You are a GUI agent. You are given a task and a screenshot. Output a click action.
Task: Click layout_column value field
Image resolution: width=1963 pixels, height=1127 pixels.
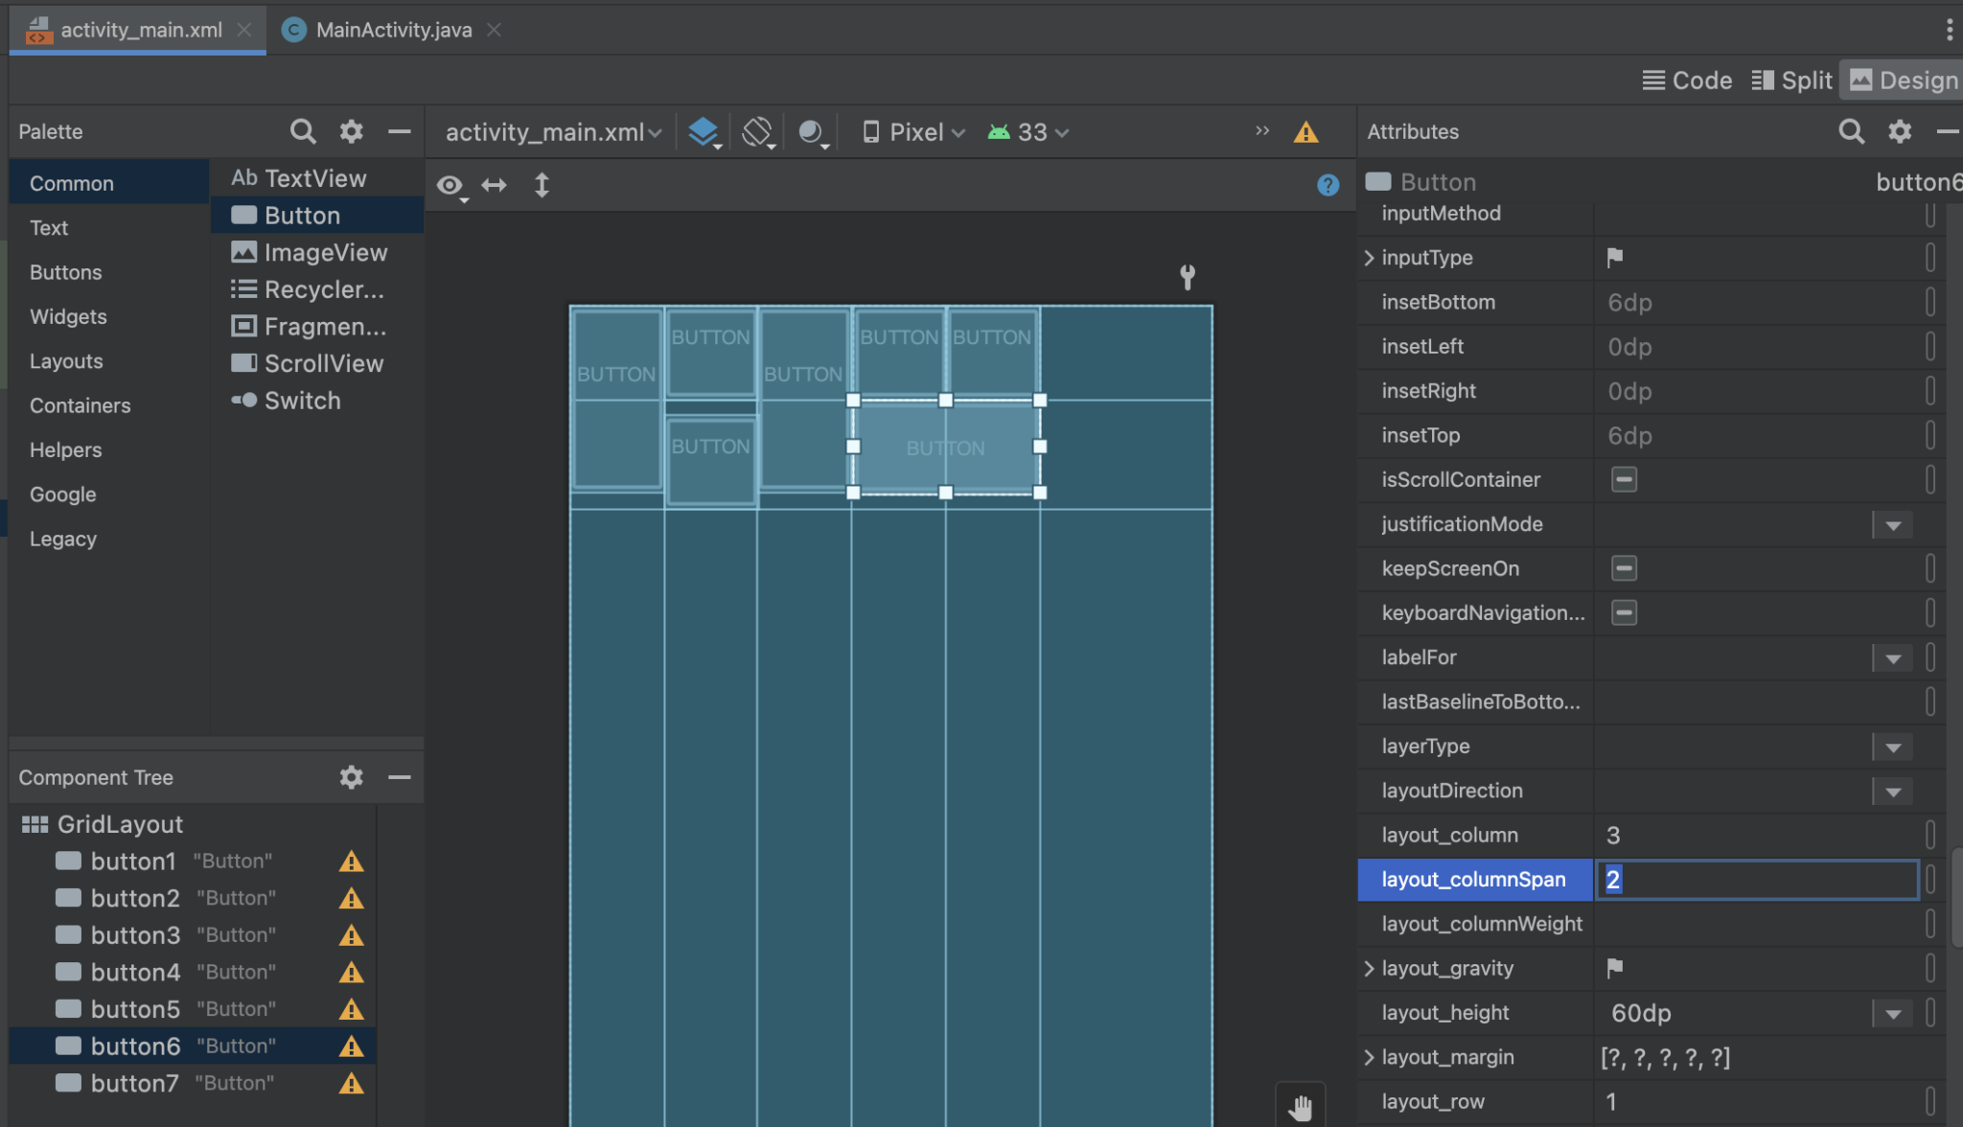tap(1758, 835)
